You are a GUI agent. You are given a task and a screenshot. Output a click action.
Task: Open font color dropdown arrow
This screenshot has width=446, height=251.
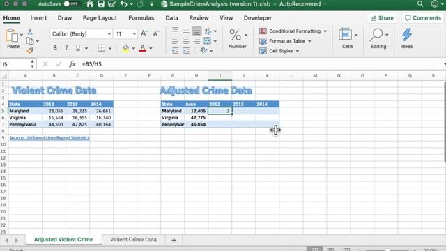[x=151, y=48]
